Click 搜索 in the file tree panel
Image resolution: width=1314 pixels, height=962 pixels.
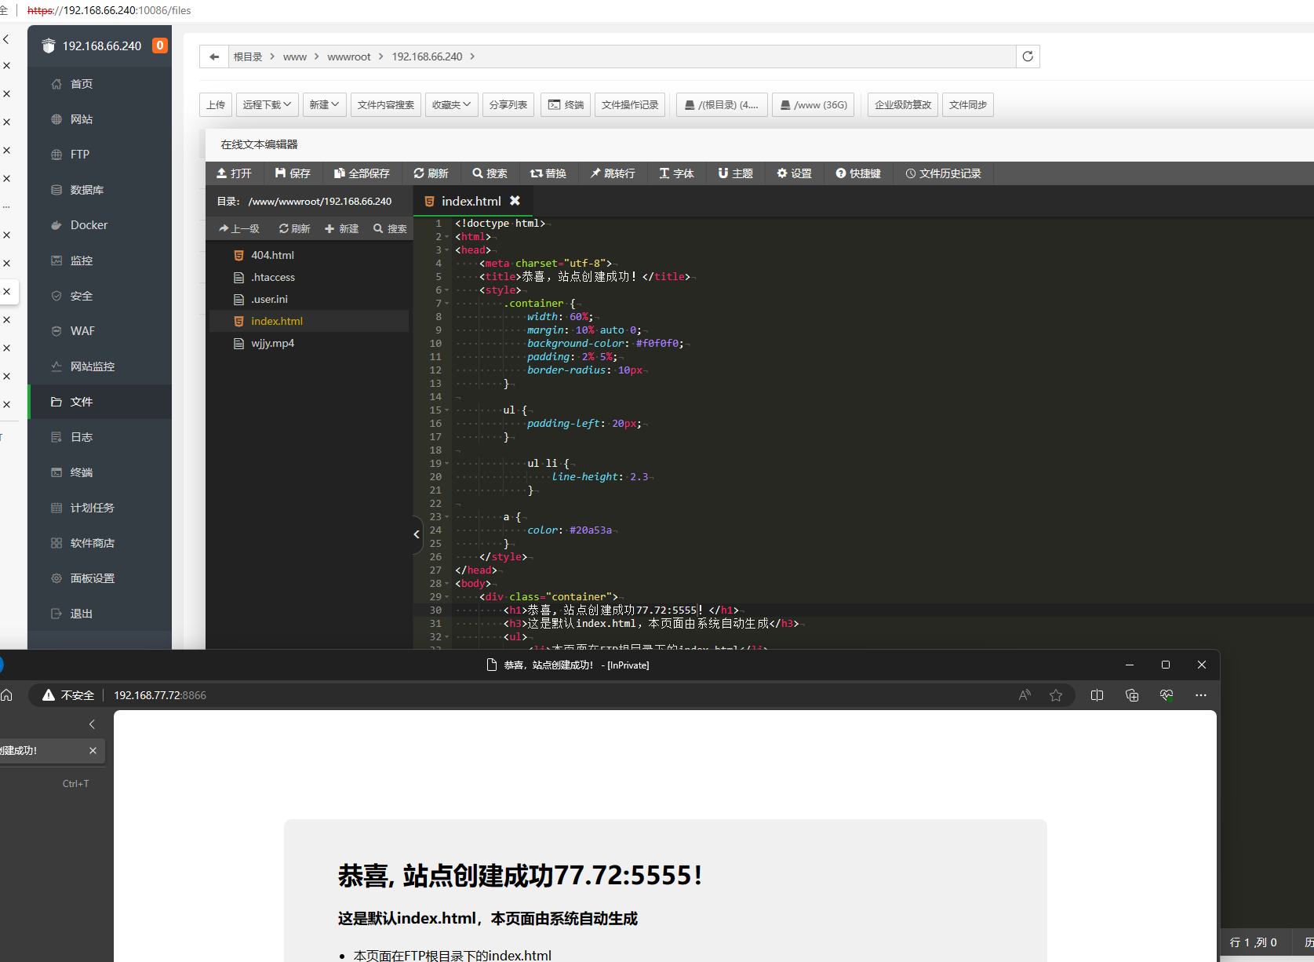[x=391, y=228]
